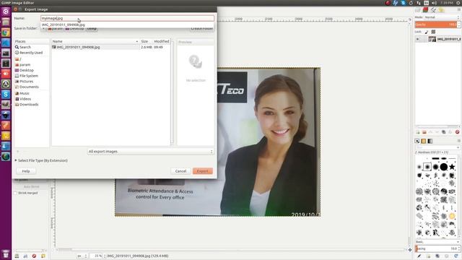Open the Ubuntu Dash search icon
This screenshot has width=462, height=260.
6,12
